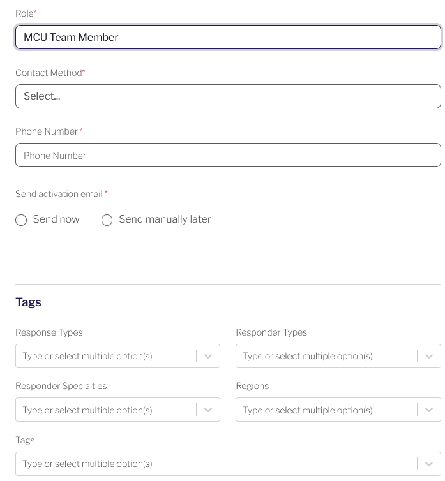Click the bold Tags section heading

point(28,302)
